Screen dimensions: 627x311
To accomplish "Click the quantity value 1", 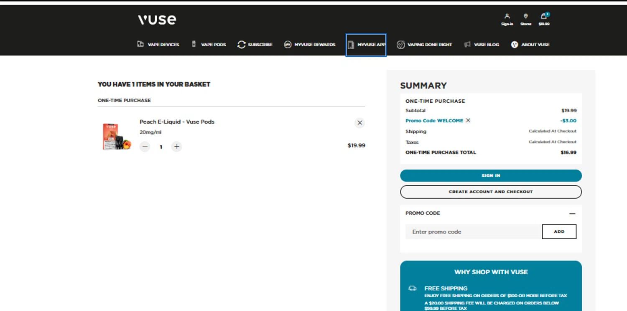I will pos(161,147).
